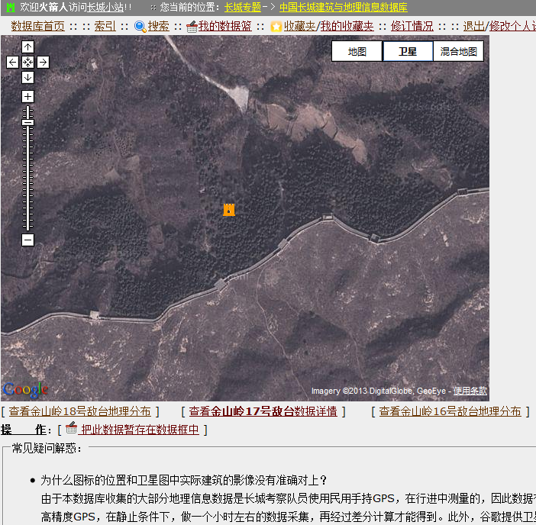Open 我的收藏夹
536x525 pixels.
click(347, 26)
